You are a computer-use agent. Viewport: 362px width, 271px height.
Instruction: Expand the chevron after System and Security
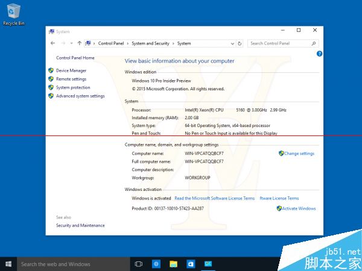(x=173, y=43)
